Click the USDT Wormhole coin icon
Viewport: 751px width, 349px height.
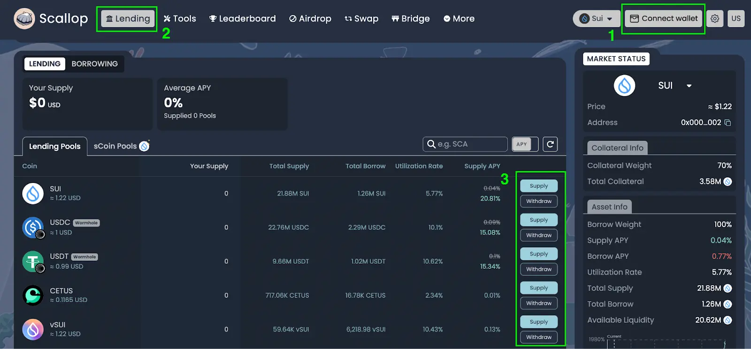click(x=33, y=261)
